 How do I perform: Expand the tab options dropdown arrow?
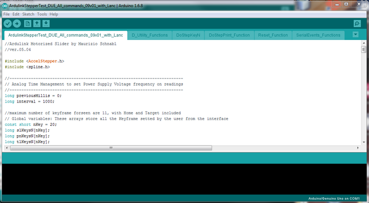356,35
